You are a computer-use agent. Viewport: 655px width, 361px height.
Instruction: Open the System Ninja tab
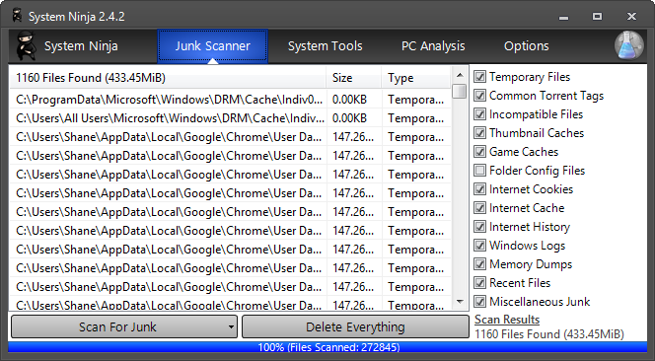point(81,46)
